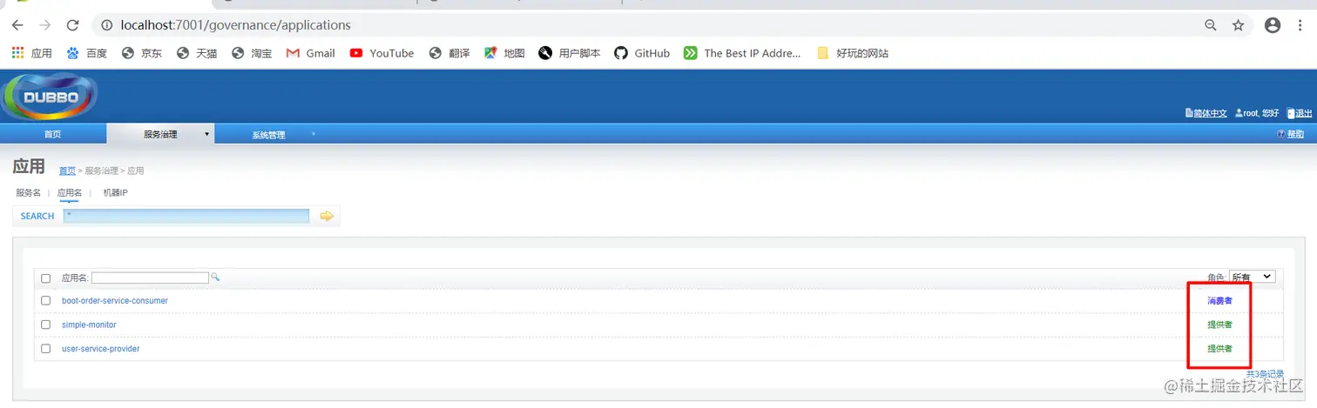Screen dimensions: 1317x408
Task: Open the 好玩的网站 bookmark folder
Action: coord(853,53)
